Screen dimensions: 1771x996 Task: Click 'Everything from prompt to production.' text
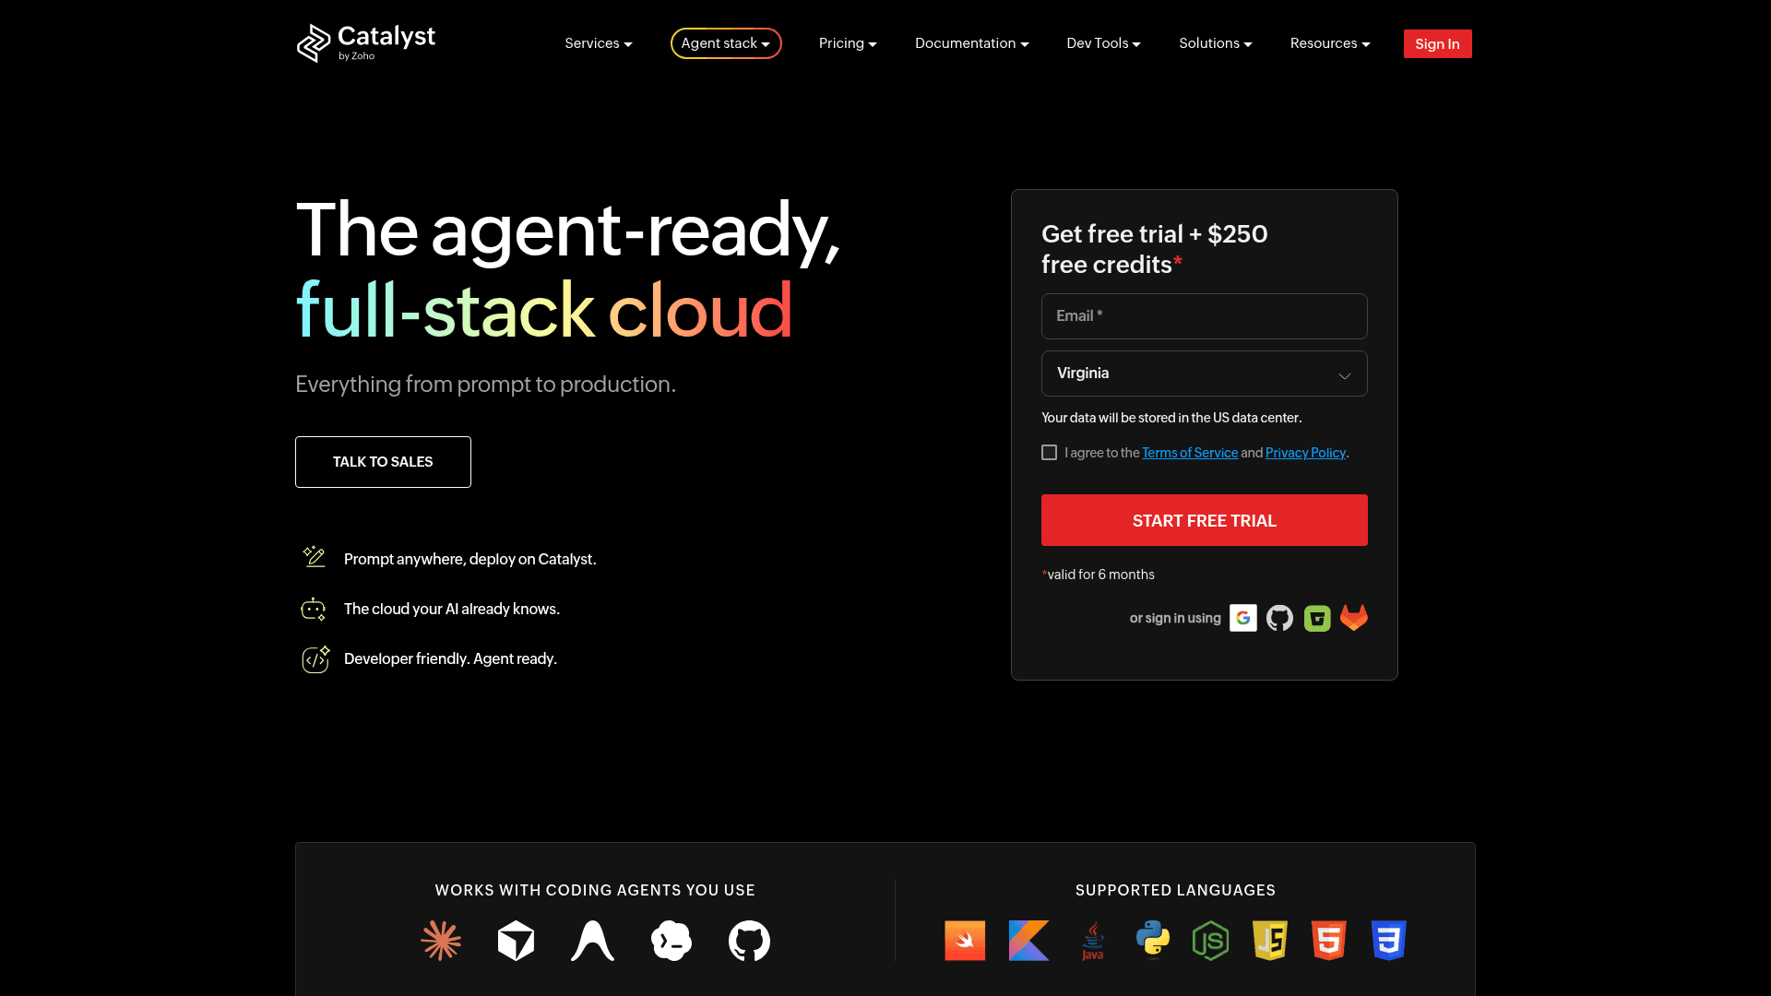click(485, 385)
